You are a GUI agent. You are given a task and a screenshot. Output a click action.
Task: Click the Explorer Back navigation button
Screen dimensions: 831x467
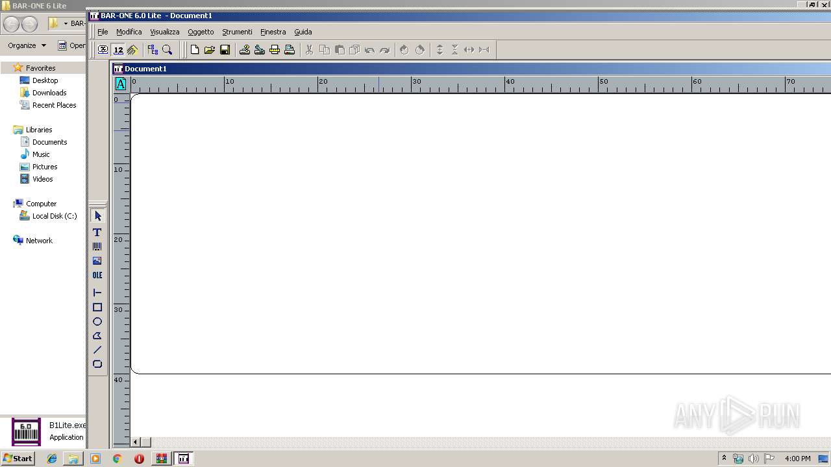pos(11,25)
